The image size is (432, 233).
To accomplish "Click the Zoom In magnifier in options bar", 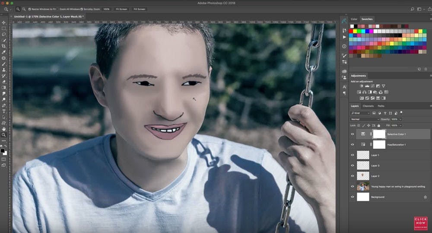I will click(x=18, y=9).
